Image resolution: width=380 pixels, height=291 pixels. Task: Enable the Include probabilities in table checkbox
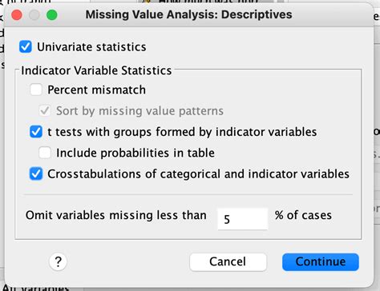[x=45, y=153]
